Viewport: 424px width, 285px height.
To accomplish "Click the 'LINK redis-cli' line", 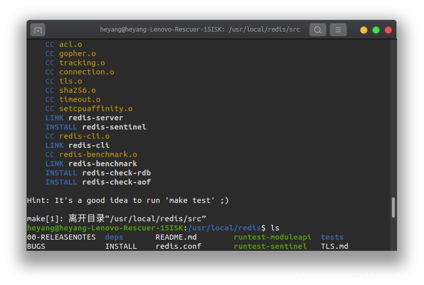I will click(78, 145).
